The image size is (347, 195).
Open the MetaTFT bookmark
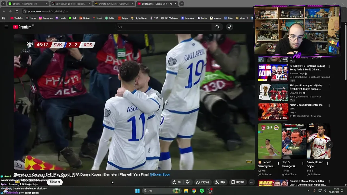pos(242,18)
